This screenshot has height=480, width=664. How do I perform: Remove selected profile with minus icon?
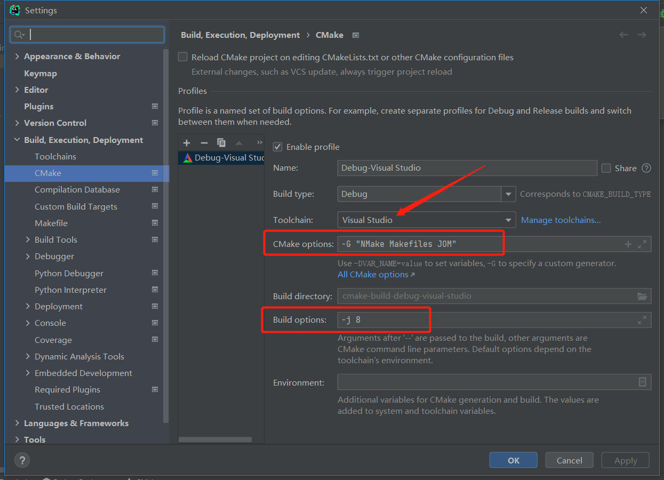(204, 143)
